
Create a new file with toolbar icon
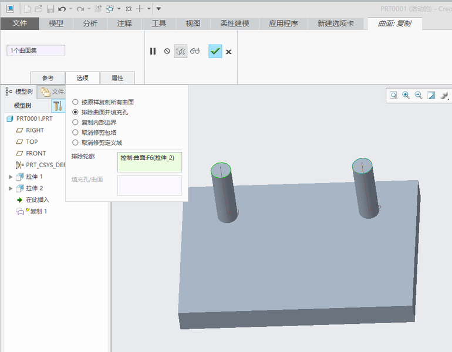27,9
